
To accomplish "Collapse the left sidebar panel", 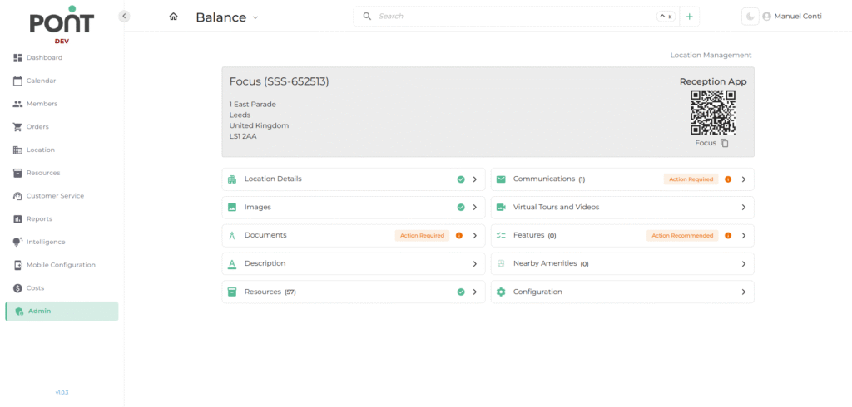I will coord(125,16).
